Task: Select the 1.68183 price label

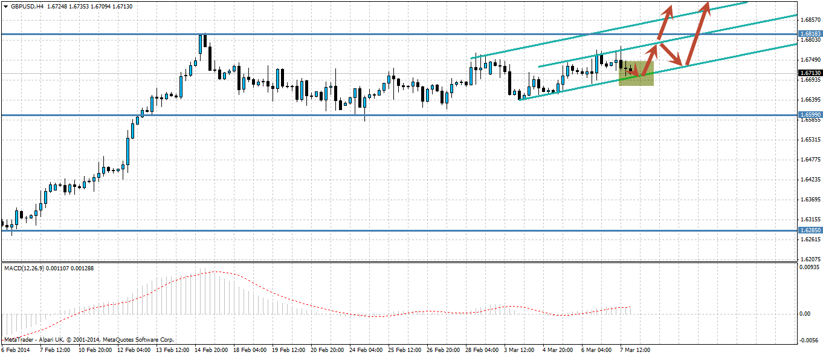Action: point(808,34)
